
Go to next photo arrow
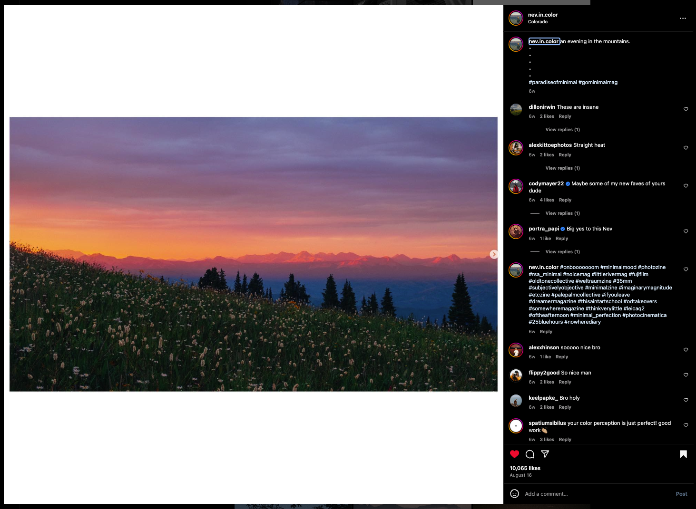click(x=494, y=254)
